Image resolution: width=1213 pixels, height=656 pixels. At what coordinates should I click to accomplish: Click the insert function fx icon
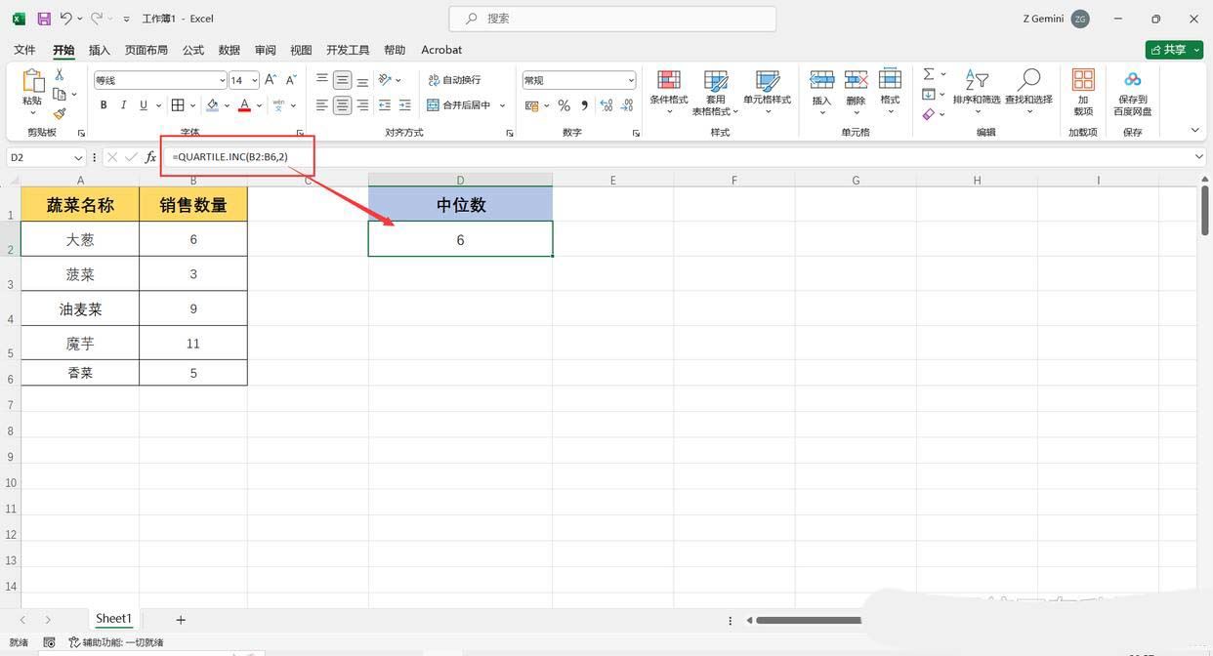(x=150, y=157)
